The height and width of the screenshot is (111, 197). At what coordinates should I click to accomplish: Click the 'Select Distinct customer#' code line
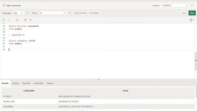point(24,26)
